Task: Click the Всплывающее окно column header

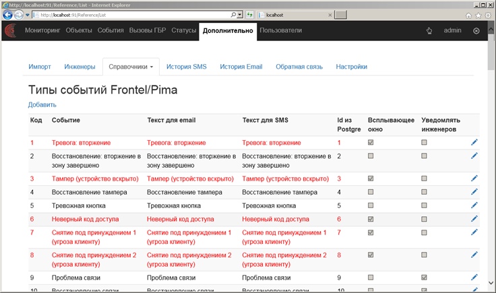Action: (391, 125)
